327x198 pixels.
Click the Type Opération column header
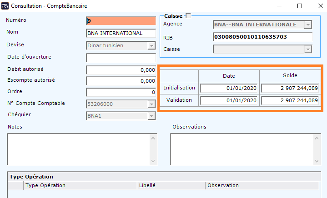(x=80, y=185)
